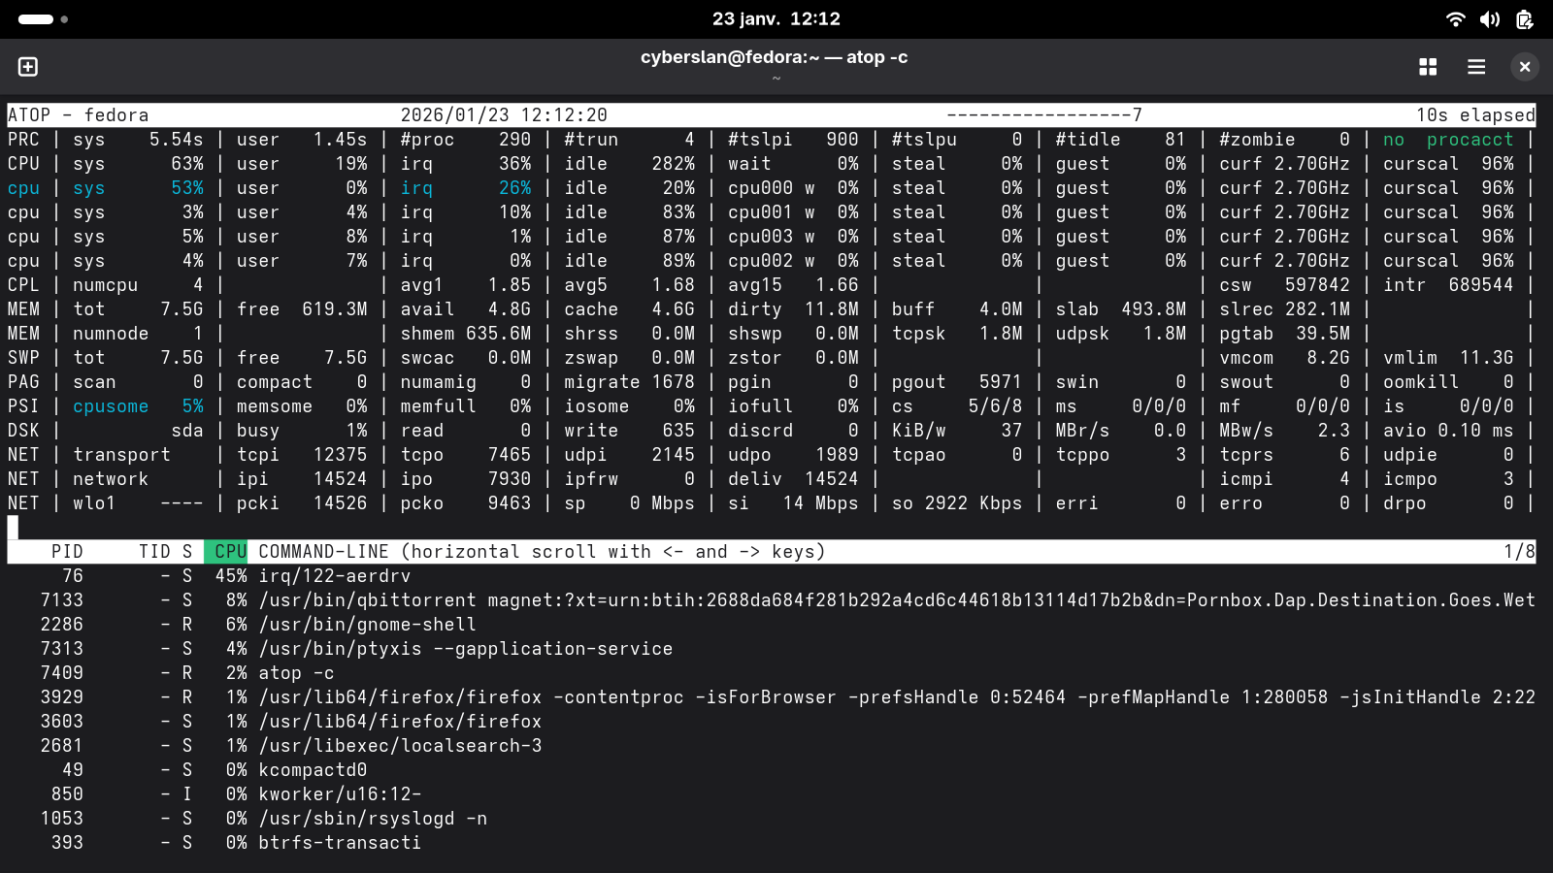The image size is (1553, 873).
Task: Click the si 14 Mbps value
Action: (794, 503)
